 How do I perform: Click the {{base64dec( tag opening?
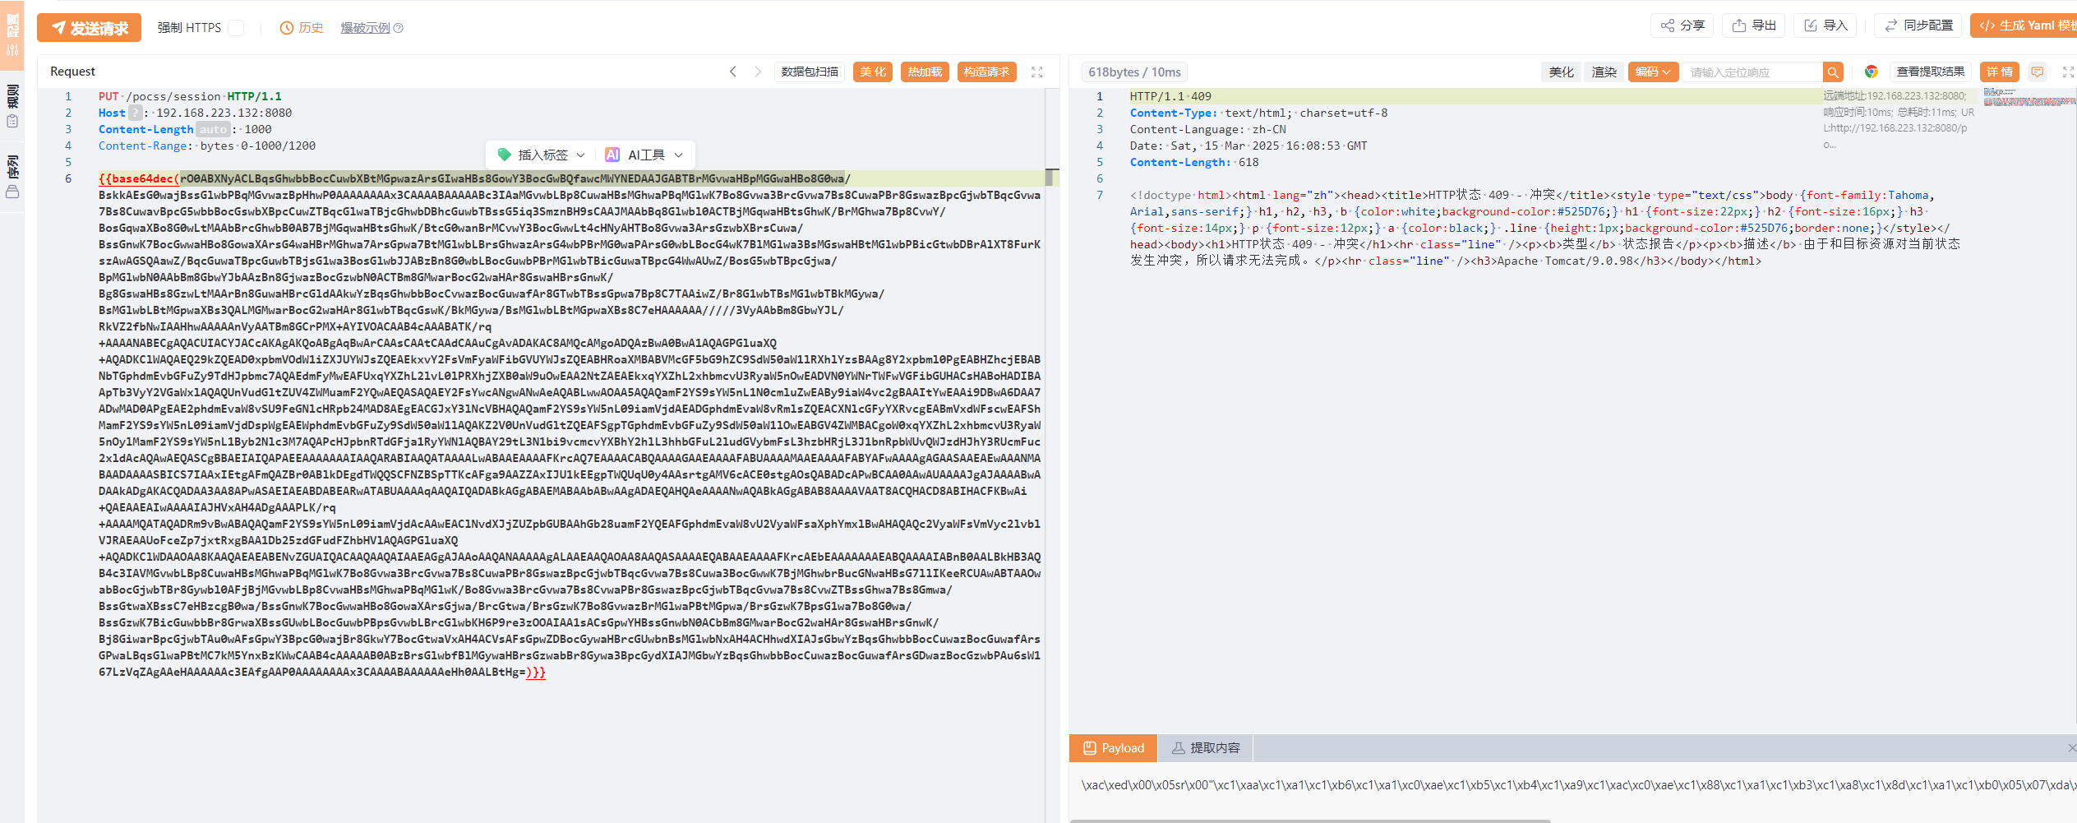click(139, 178)
